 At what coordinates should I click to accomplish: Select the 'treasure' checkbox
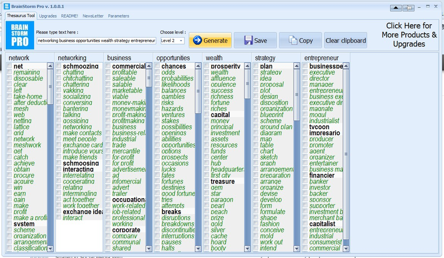pyautogui.click(x=207, y=181)
